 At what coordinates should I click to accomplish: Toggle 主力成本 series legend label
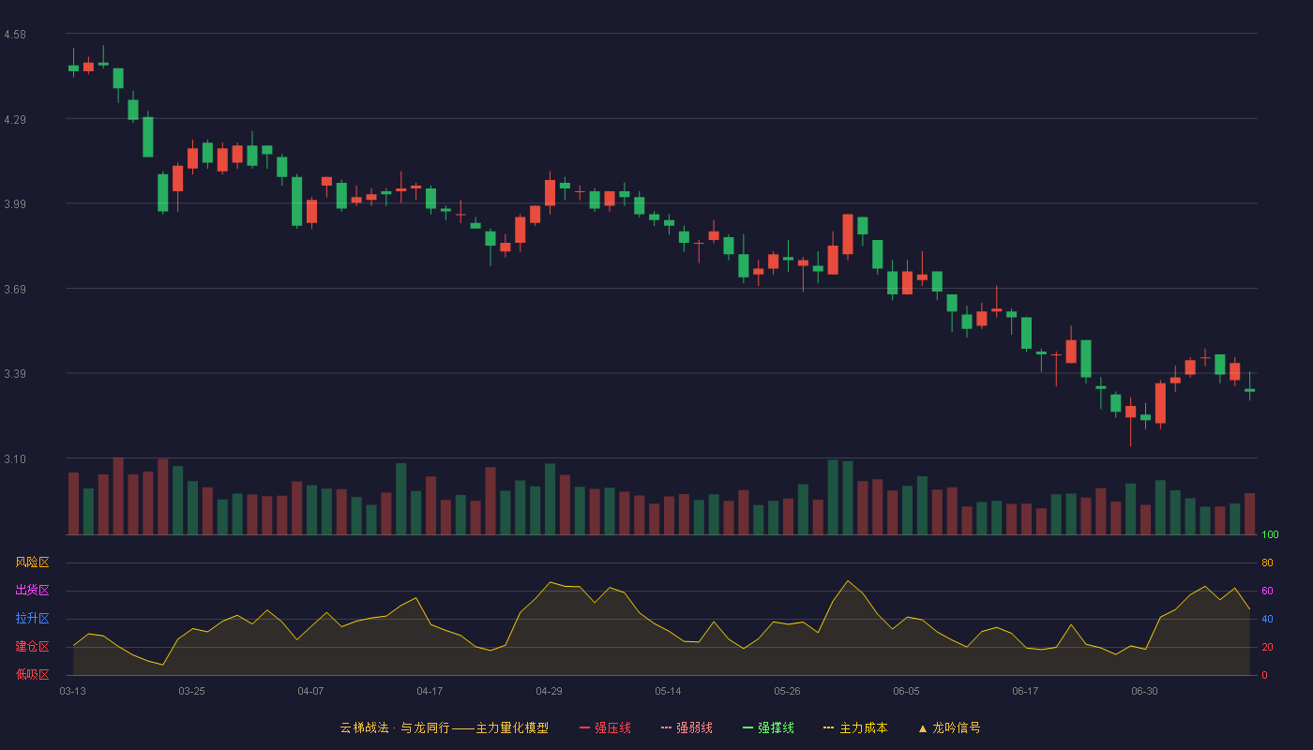(863, 727)
